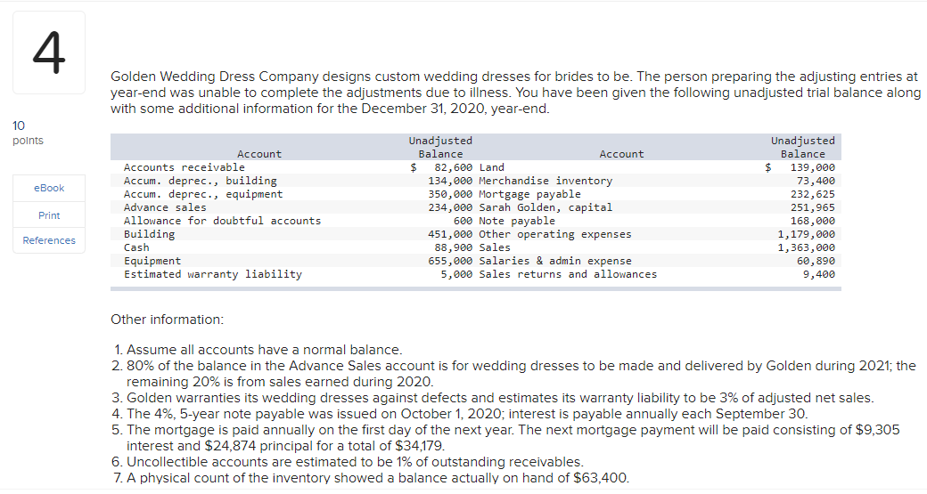Select 'Note payable' account name
The width and height of the screenshot is (927, 494).
517,221
